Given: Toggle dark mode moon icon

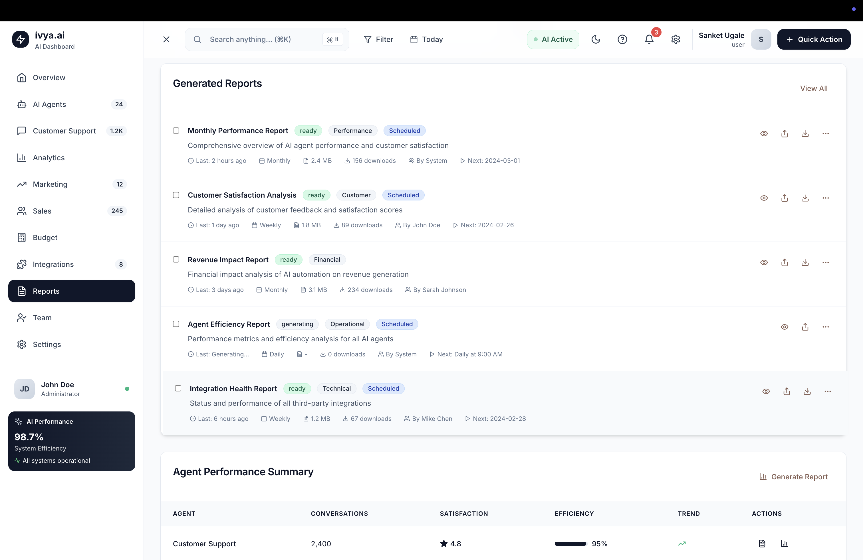Looking at the screenshot, I should click(x=596, y=39).
